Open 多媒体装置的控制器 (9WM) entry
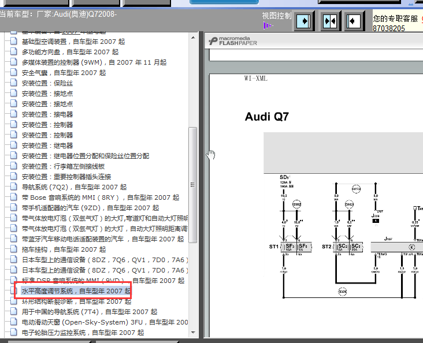423x343 pixels. 94,62
